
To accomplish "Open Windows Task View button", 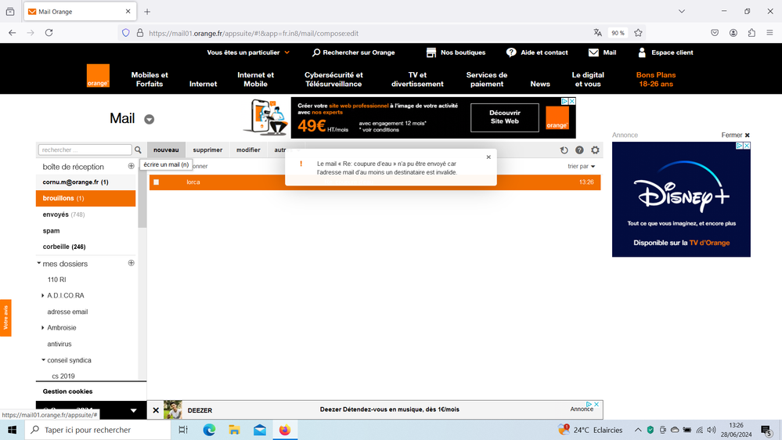I will coord(183,430).
